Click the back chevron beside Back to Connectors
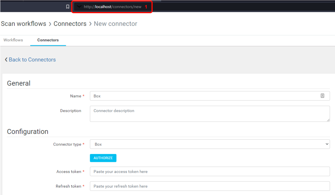 click(6, 60)
